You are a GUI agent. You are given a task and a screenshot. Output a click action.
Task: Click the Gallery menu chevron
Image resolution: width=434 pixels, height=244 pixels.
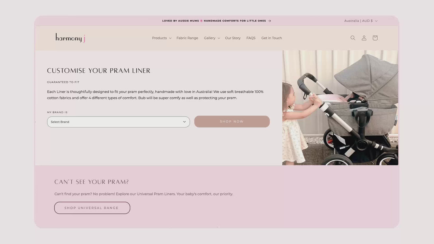(219, 38)
